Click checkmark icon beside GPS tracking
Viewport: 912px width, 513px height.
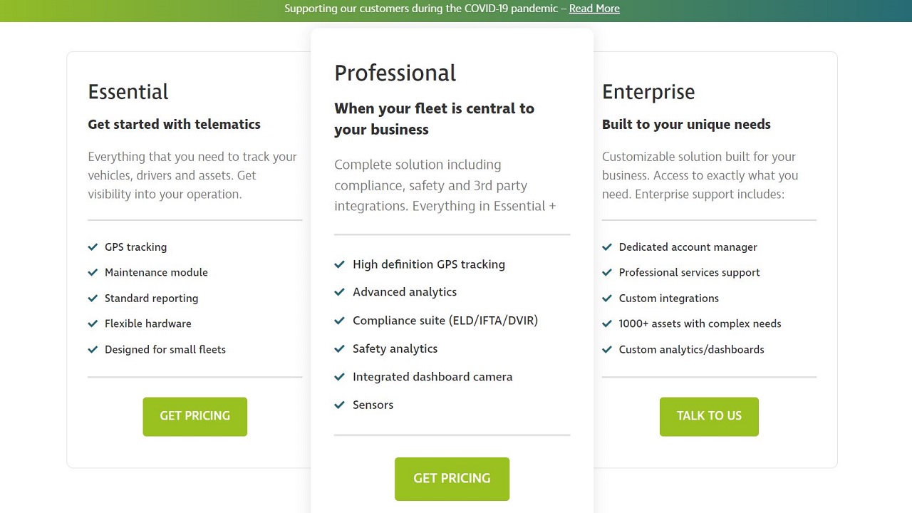[93, 247]
